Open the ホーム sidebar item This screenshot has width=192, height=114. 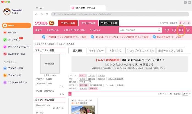click(16, 25)
